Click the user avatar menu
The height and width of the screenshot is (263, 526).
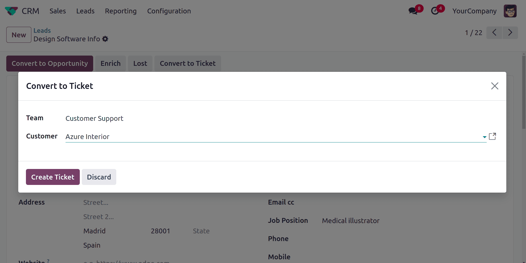pos(510,11)
